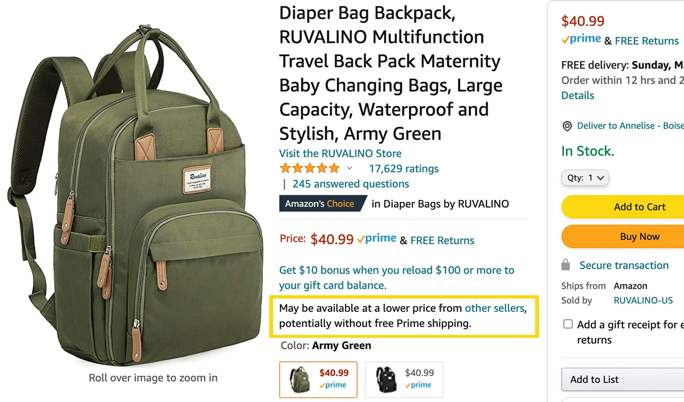Click the padlock icon next to Secure transaction
The width and height of the screenshot is (684, 402).
565,265
